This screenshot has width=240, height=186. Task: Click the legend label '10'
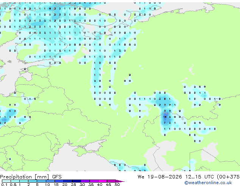(x=47, y=184)
